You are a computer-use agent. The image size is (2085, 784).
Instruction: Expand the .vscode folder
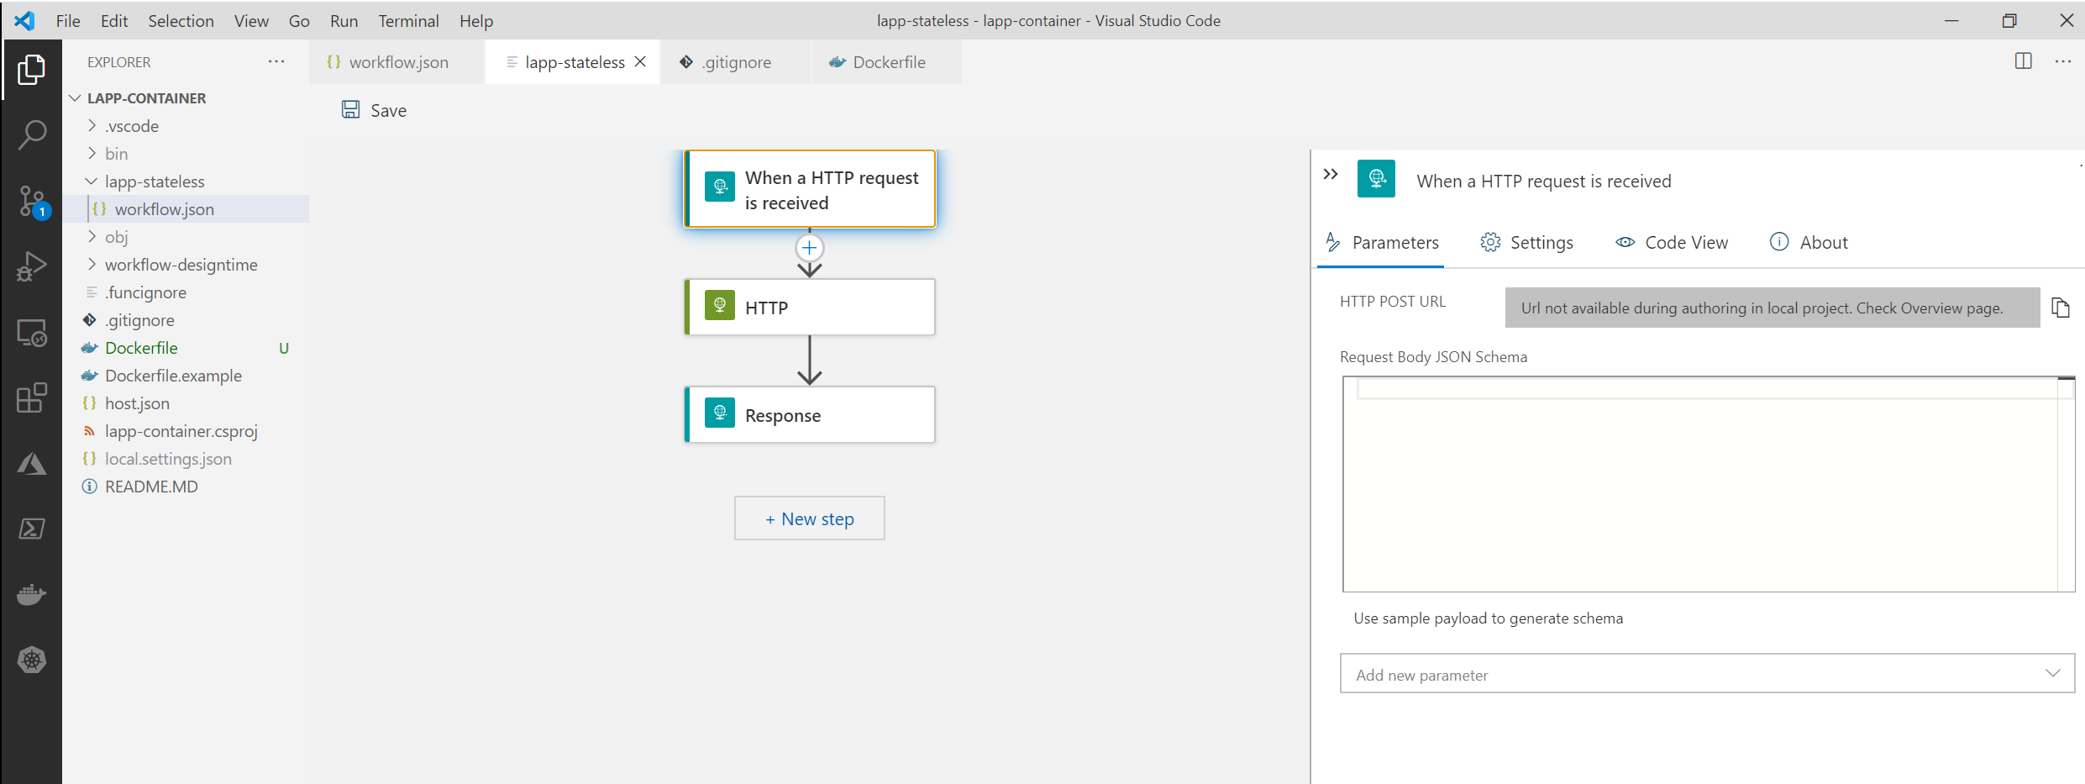131,126
